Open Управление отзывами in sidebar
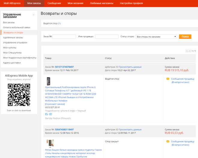This screenshot has width=198, height=158. pos(15,43)
